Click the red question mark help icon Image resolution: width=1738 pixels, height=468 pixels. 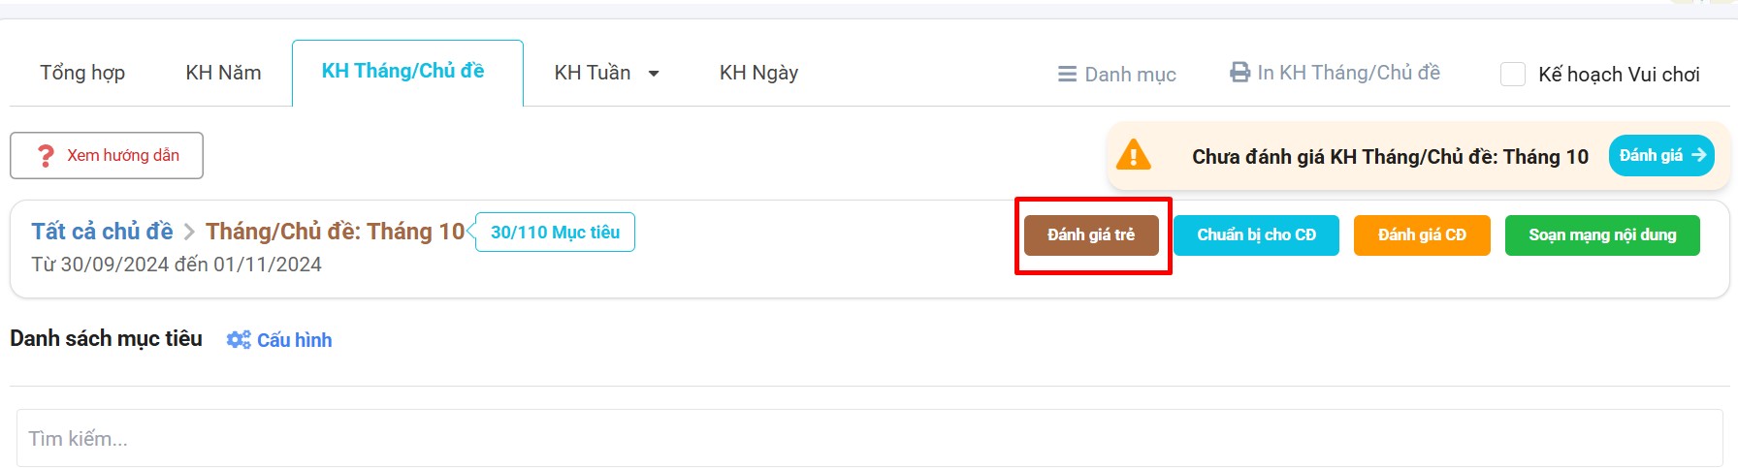[45, 156]
